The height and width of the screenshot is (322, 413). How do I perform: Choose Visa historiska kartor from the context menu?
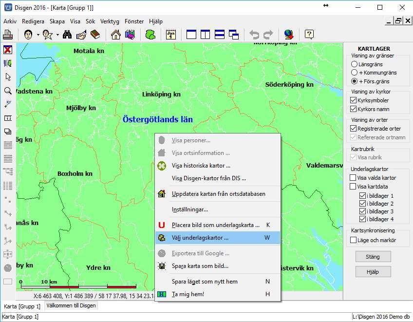[218, 166]
